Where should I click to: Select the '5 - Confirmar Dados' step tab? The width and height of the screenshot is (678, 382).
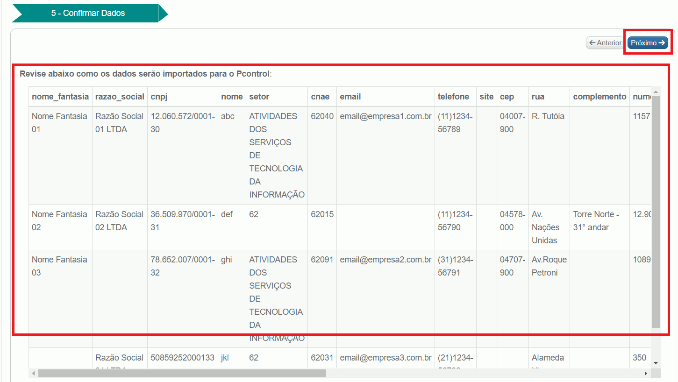pyautogui.click(x=89, y=13)
